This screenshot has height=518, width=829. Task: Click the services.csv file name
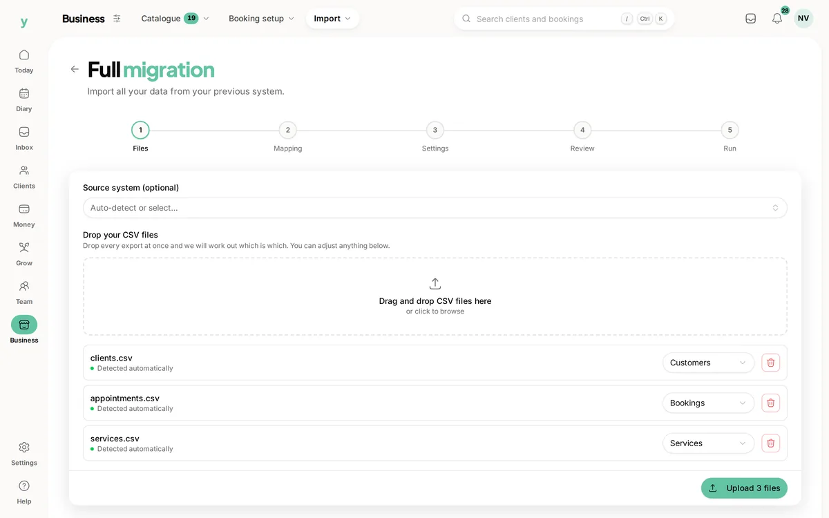115,439
